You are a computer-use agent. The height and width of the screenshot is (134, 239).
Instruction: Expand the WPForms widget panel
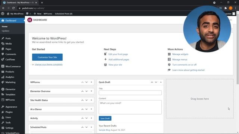tap(91, 82)
